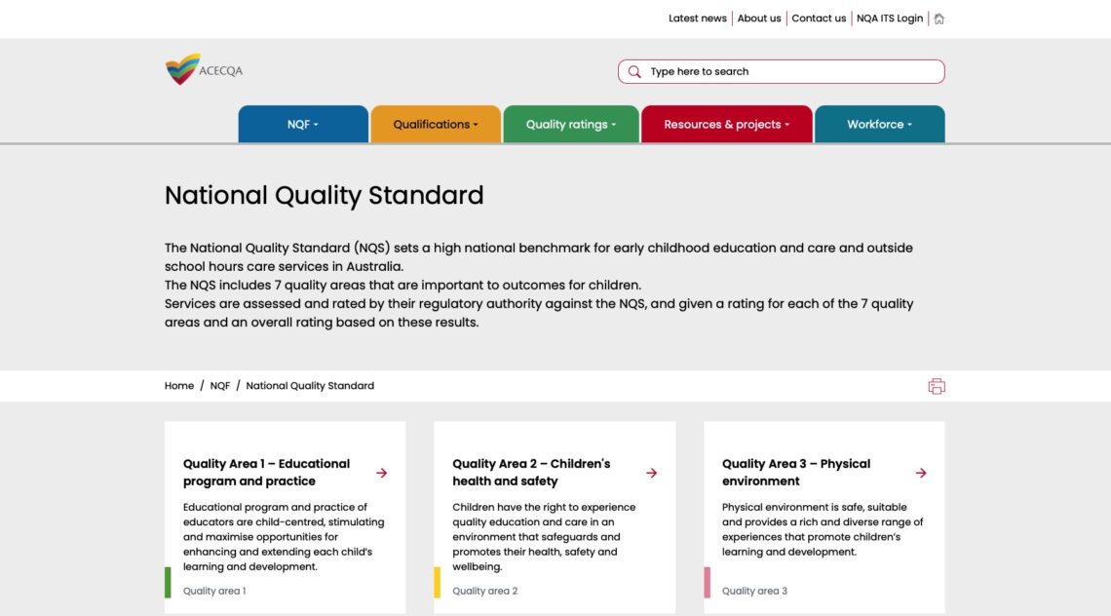Click the arrow on Quality Area 1 card
Viewport: 1111px width, 616px height.
382,473
